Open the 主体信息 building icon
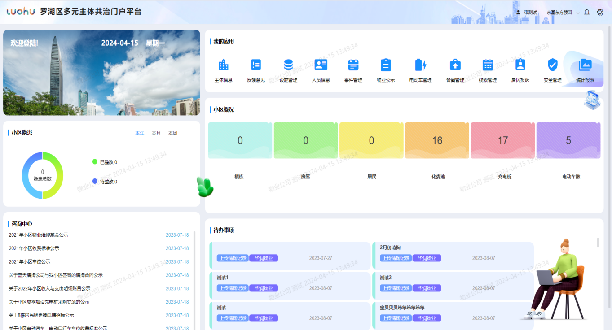The image size is (612, 330). pos(223,65)
